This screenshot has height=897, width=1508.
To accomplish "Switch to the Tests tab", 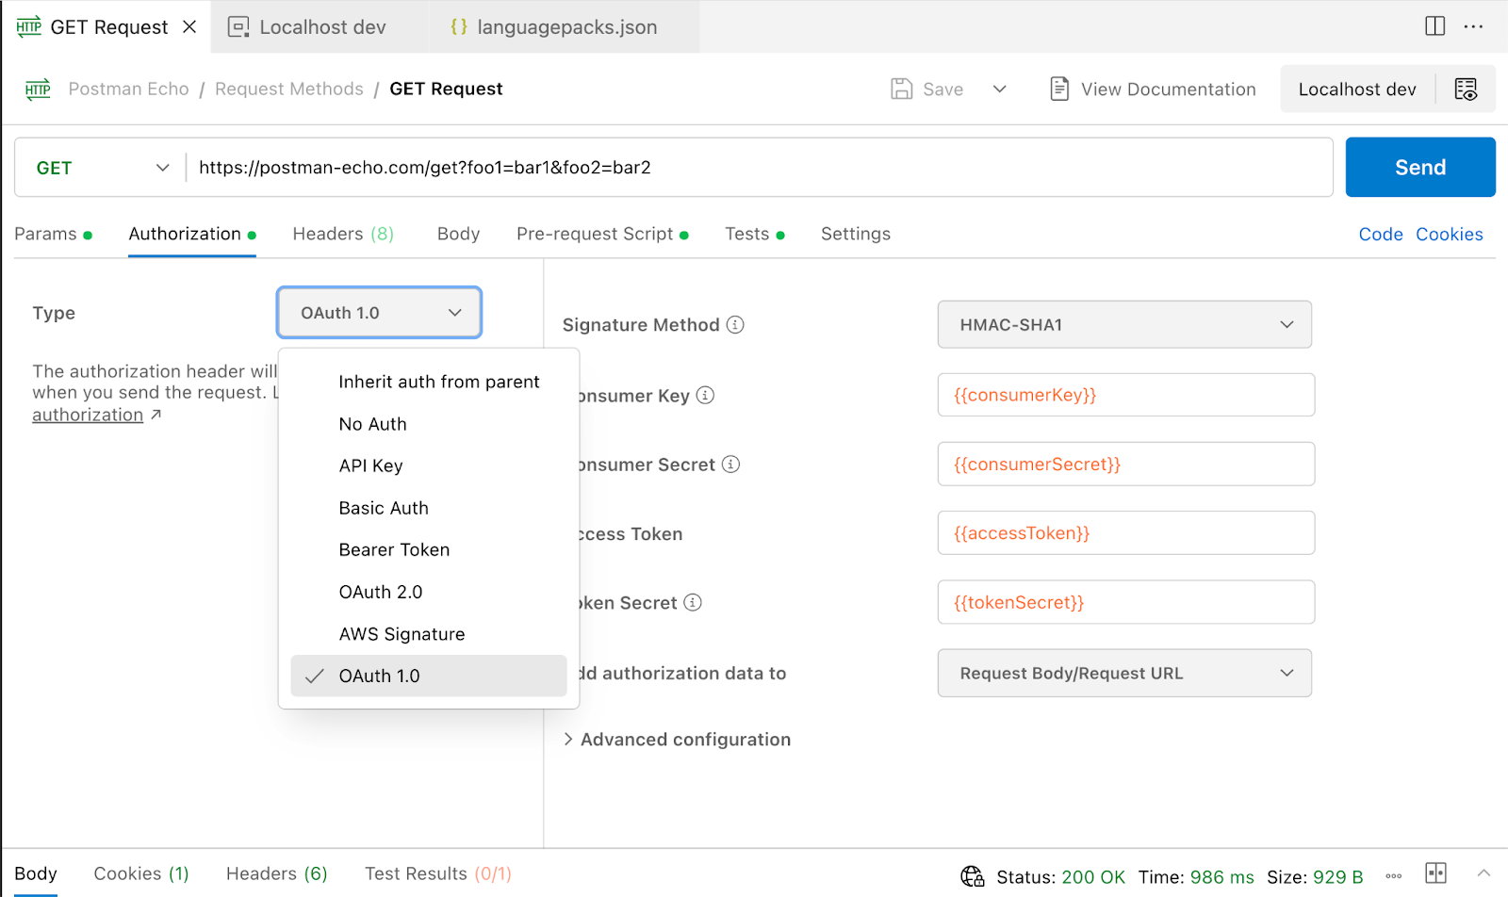I will click(x=754, y=234).
